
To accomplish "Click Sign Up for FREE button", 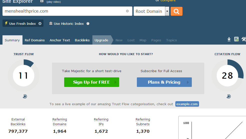I will [92, 82].
